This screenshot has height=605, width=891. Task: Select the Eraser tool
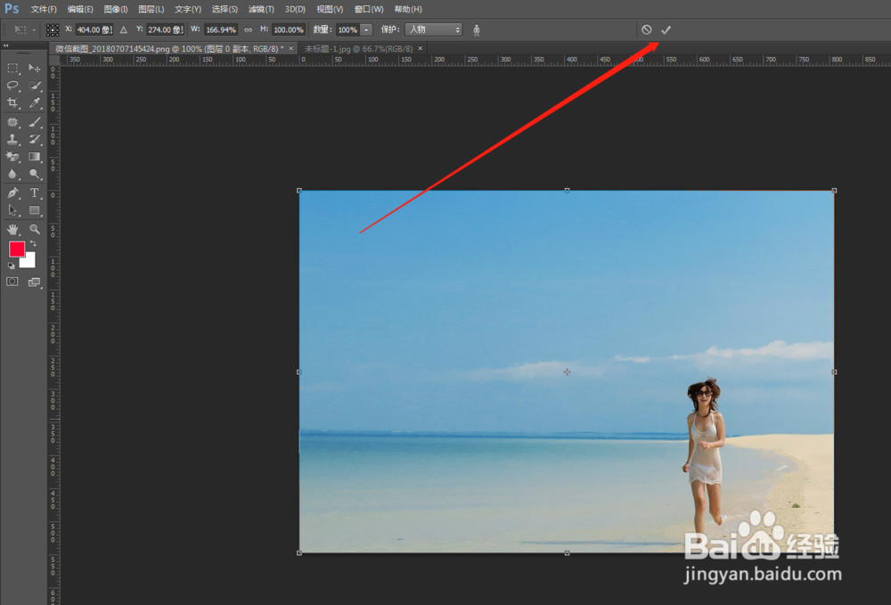coord(12,157)
